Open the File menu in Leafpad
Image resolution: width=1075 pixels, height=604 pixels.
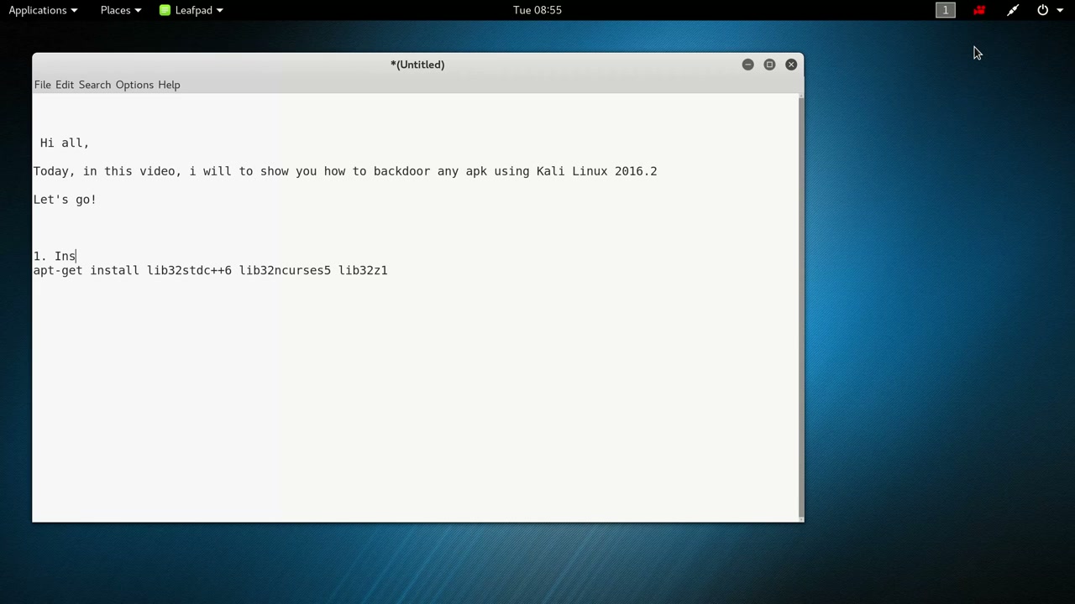(x=42, y=85)
